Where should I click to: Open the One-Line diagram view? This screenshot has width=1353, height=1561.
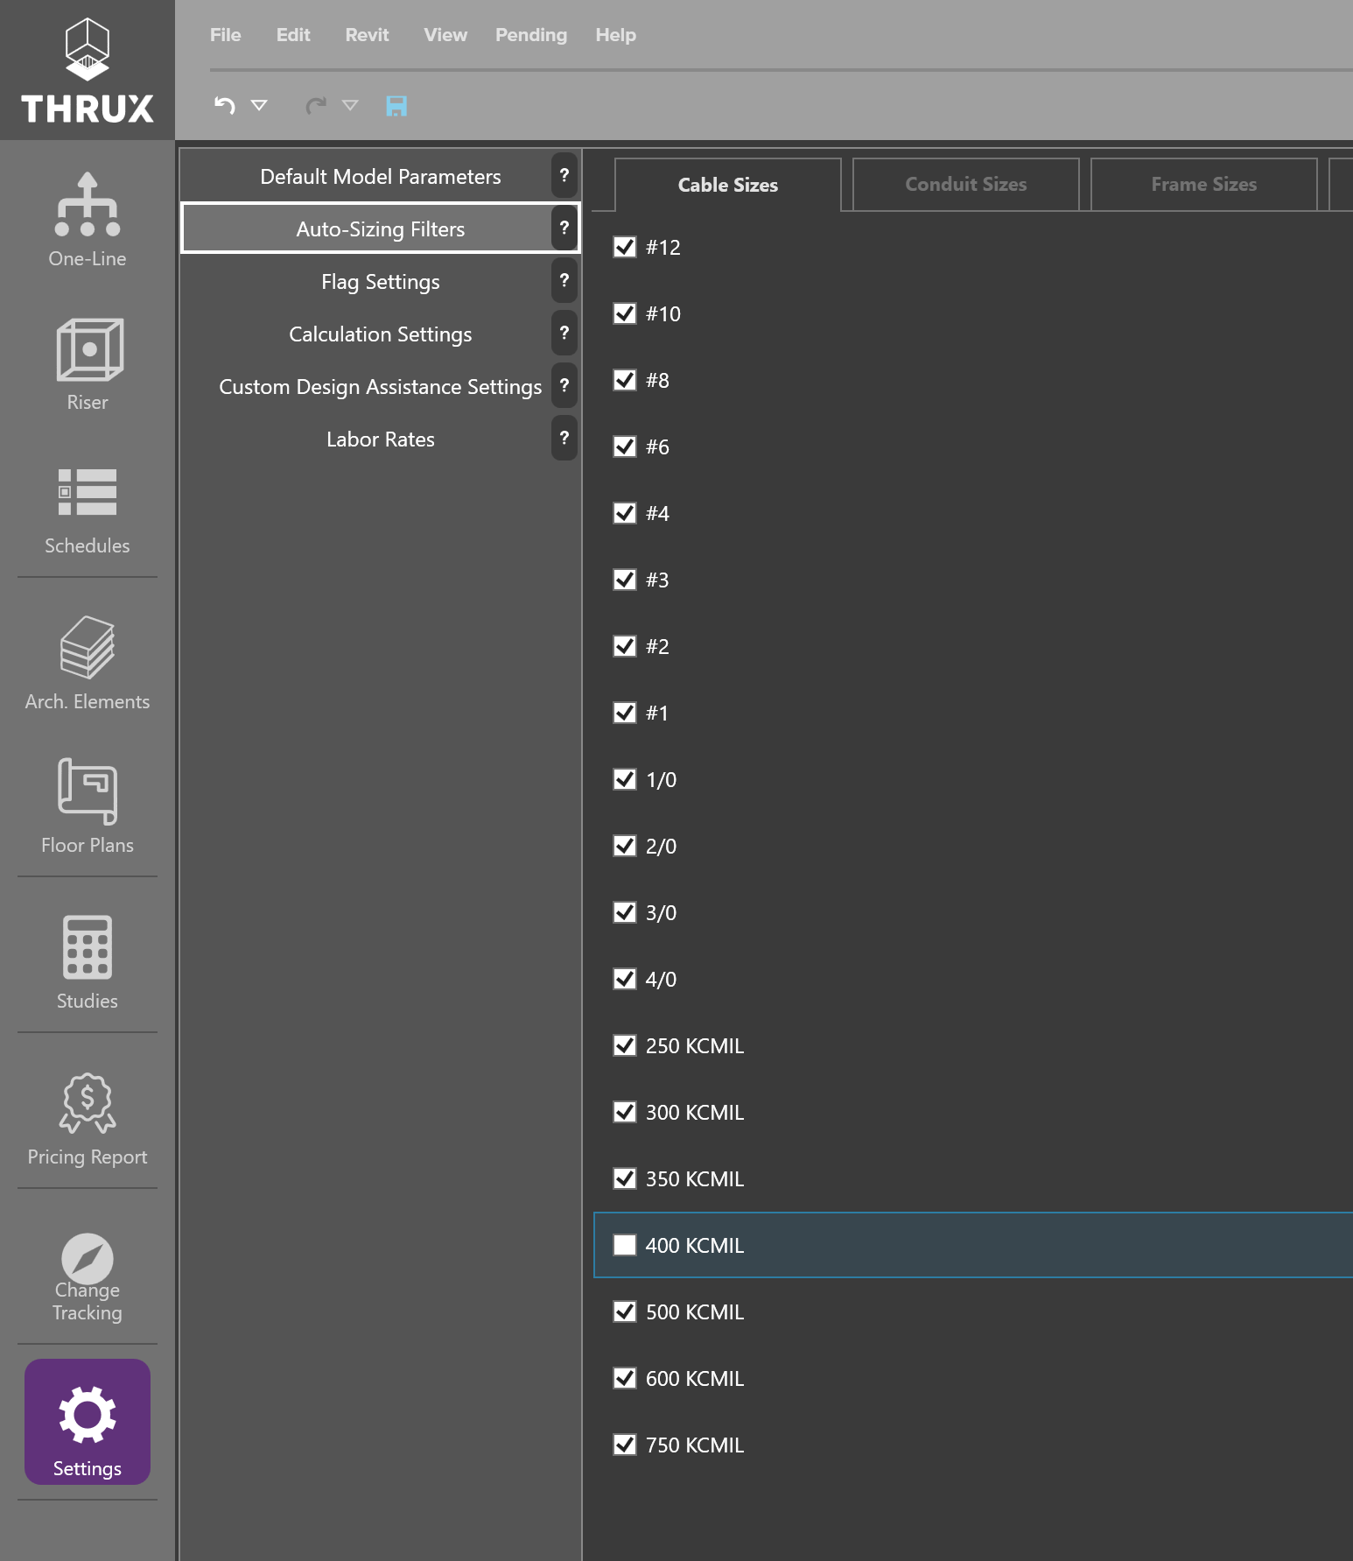pyautogui.click(x=87, y=219)
